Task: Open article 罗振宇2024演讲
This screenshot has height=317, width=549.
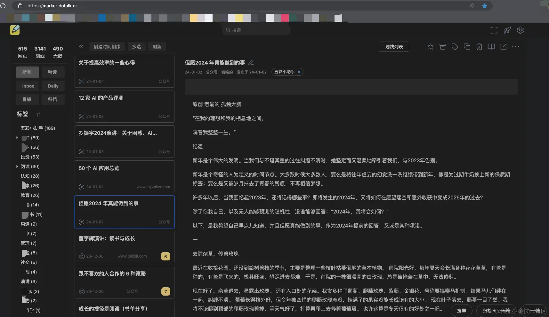Action: pyautogui.click(x=125, y=142)
